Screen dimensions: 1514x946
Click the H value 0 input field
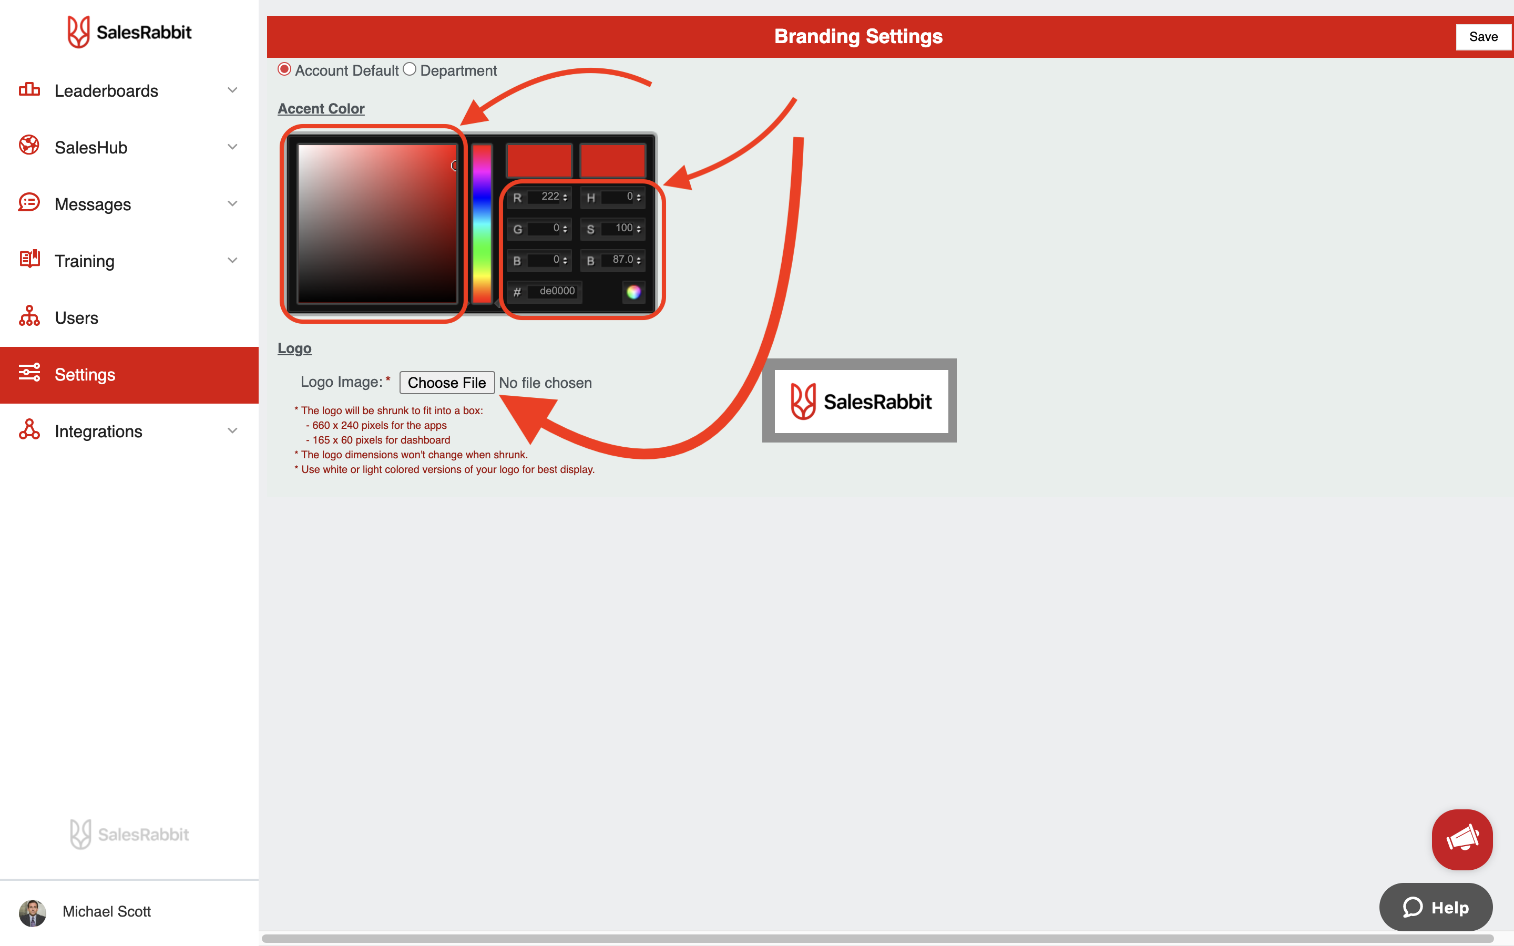pyautogui.click(x=618, y=197)
